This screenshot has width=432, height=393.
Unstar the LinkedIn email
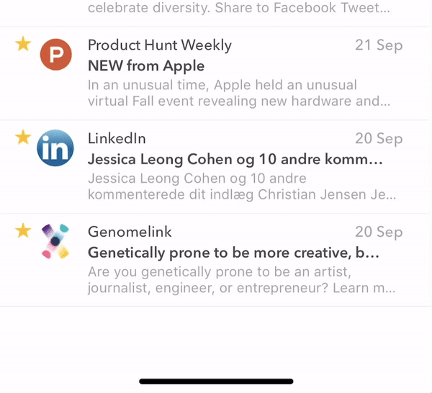pyautogui.click(x=23, y=137)
